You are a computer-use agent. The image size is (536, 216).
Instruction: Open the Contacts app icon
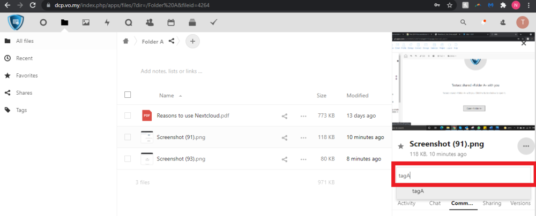150,22
